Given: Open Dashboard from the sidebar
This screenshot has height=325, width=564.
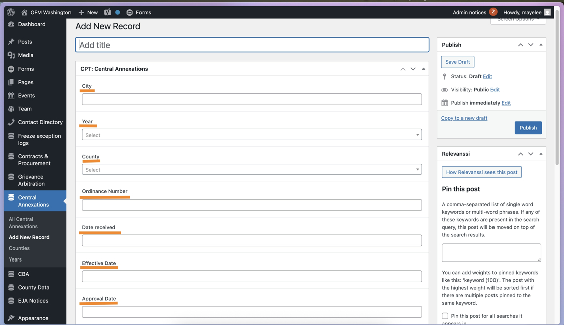Looking at the screenshot, I should 32,24.
